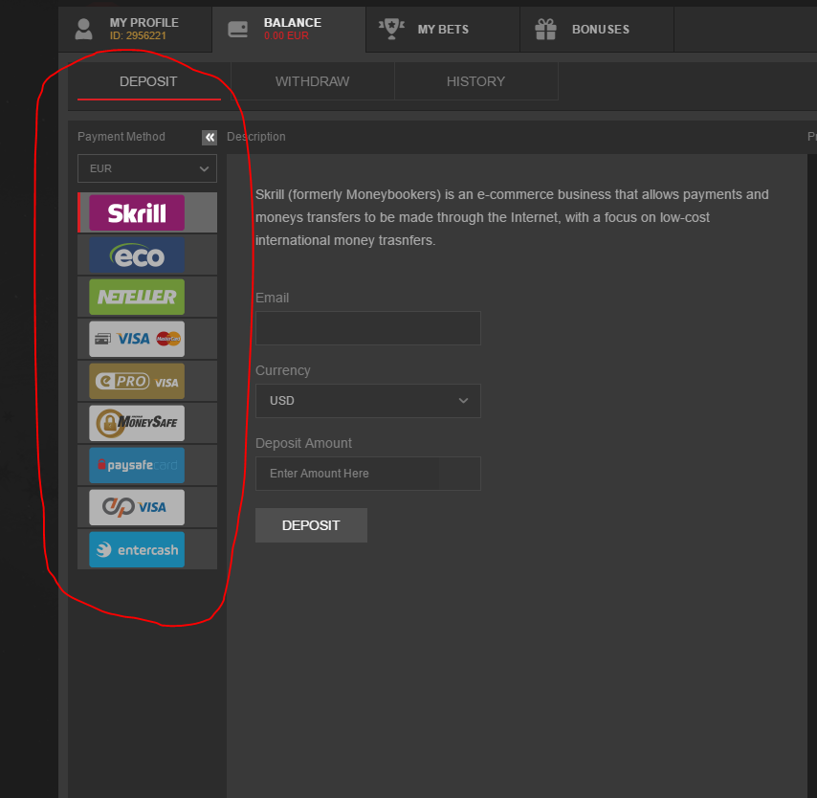Viewport: 817px width, 798px height.
Task: Click the Balance wallet icon
Action: 238,30
